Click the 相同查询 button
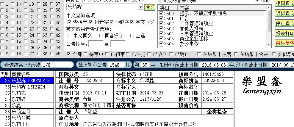This screenshot has height=127, width=294. point(284,3)
